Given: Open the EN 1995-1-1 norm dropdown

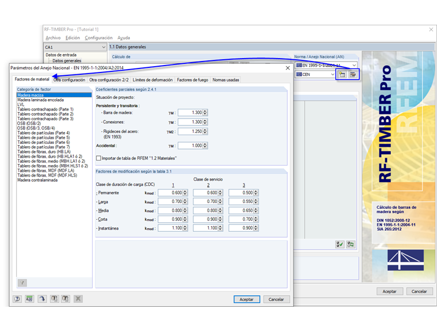Looking at the screenshot, I should click(x=326, y=65).
